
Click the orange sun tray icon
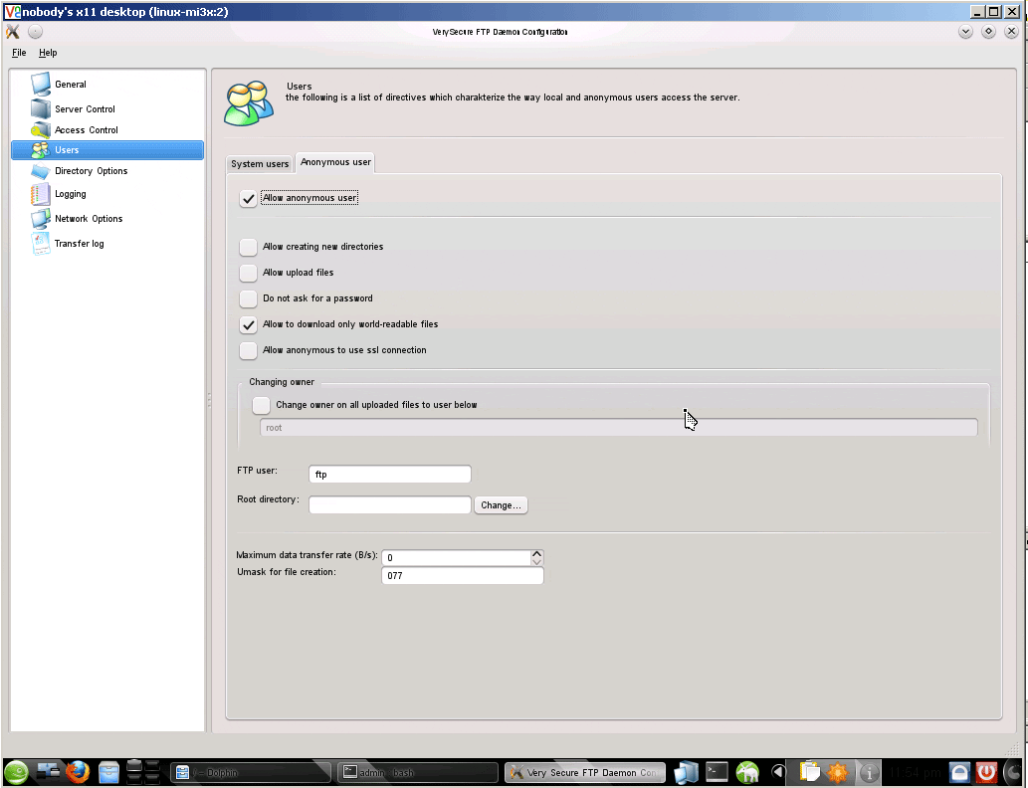coord(837,773)
